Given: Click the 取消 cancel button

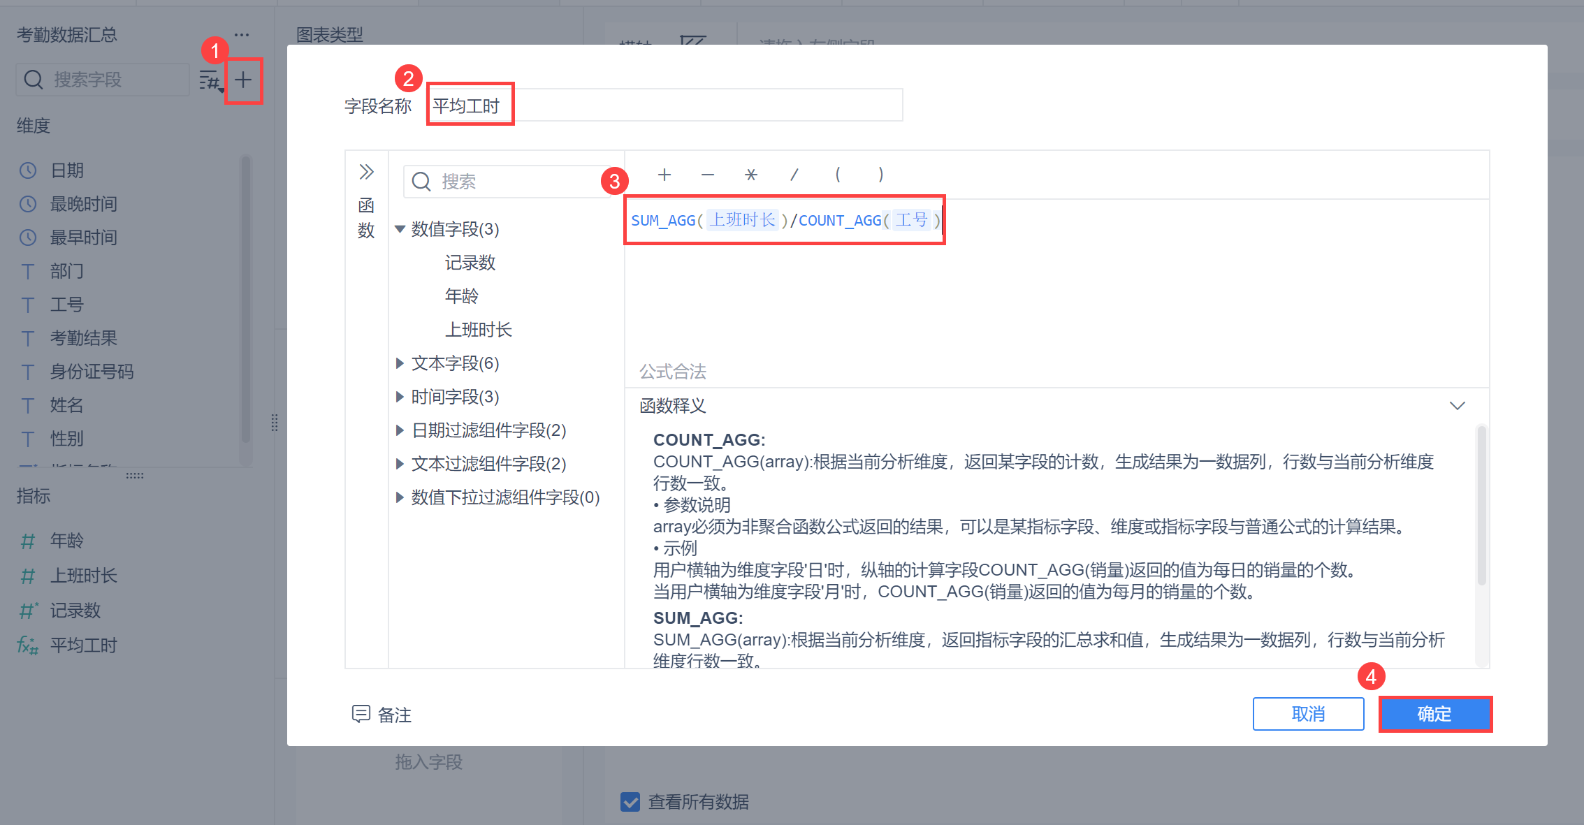Looking at the screenshot, I should [x=1308, y=714].
